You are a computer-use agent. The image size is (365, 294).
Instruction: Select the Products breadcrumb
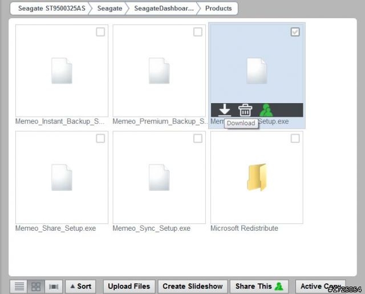218,9
